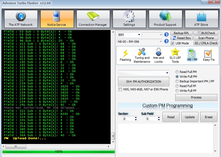The height and width of the screenshot is (157, 221).
Task: Click the Read button
Action: (x=171, y=117)
